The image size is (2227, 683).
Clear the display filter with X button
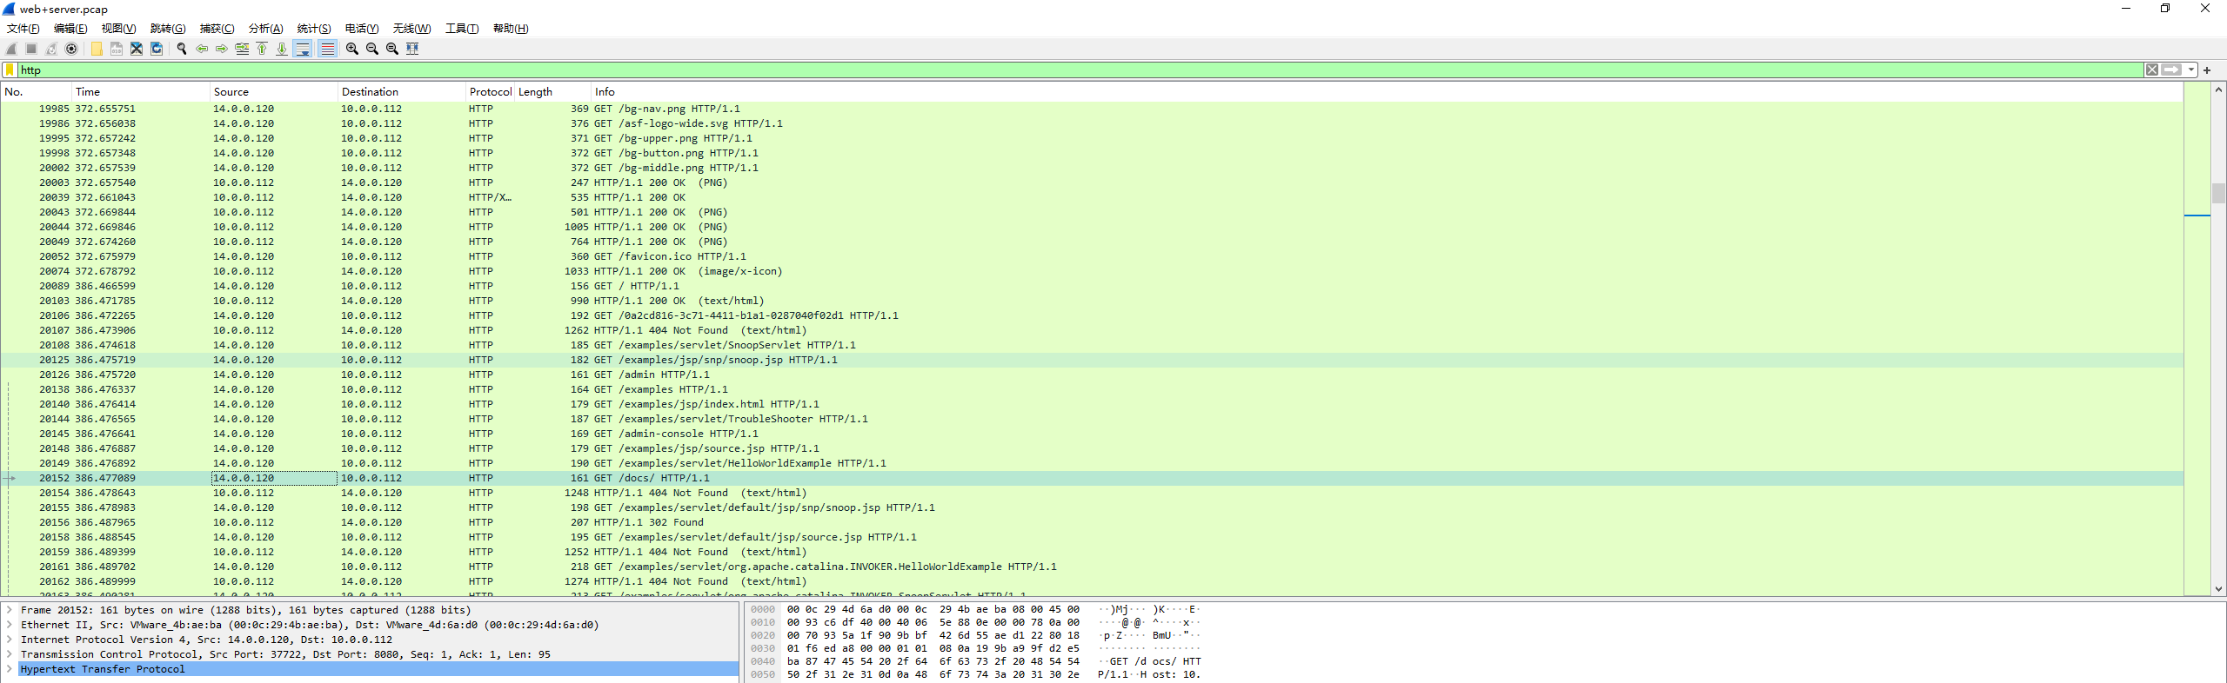[x=2152, y=70]
